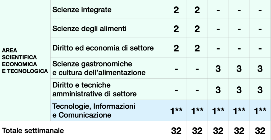Click fourth-year 3 for Scienze gastronomiche
The width and height of the screenshot is (271, 140).
pos(239,69)
